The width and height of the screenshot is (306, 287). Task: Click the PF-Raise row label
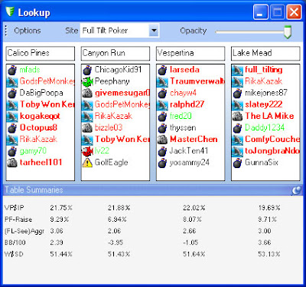point(18,219)
